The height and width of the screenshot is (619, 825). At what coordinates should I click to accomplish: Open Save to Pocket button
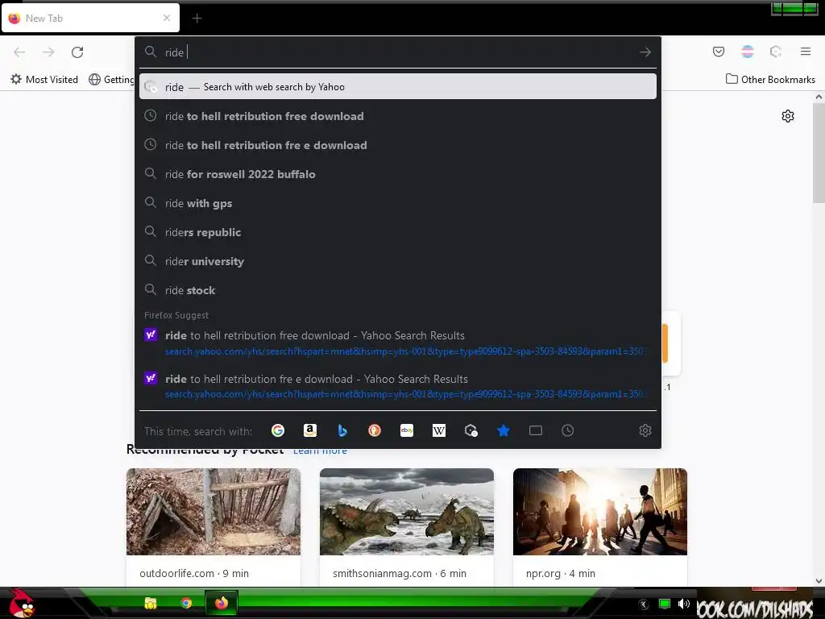pyautogui.click(x=719, y=52)
